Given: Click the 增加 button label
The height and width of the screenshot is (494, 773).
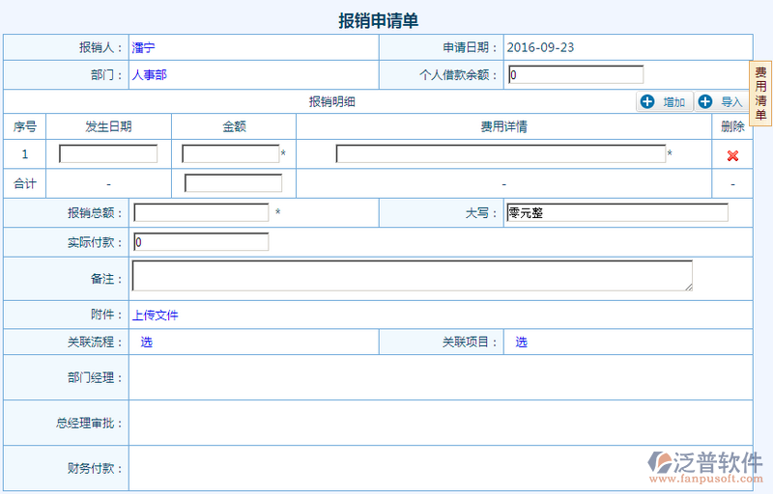Looking at the screenshot, I should coord(673,102).
